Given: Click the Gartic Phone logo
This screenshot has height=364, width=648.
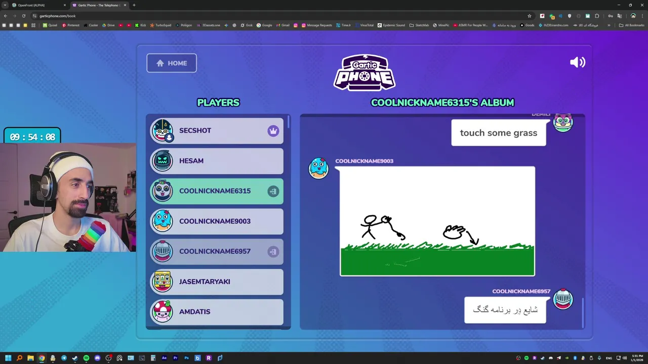Looking at the screenshot, I should [364, 72].
